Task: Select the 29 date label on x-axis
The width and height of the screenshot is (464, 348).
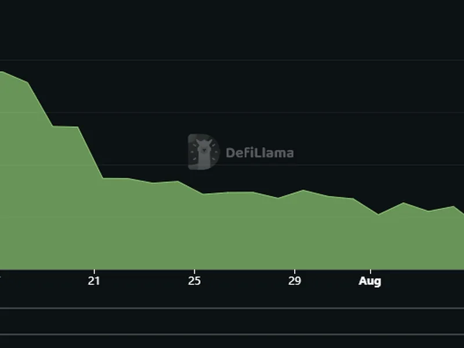Action: (x=295, y=281)
